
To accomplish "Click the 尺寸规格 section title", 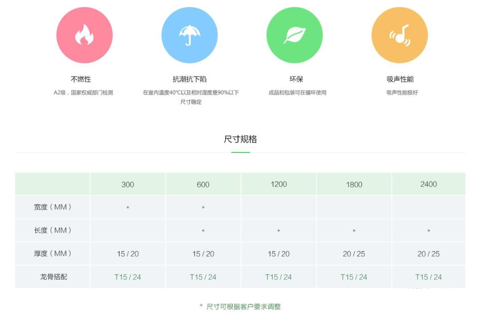I will [240, 139].
